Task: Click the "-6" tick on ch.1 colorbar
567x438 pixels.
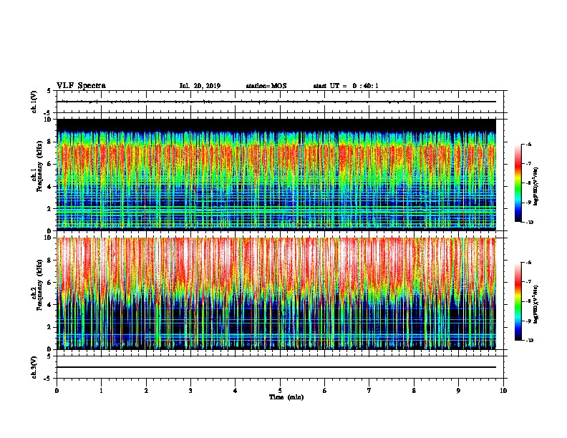Action: [529, 145]
